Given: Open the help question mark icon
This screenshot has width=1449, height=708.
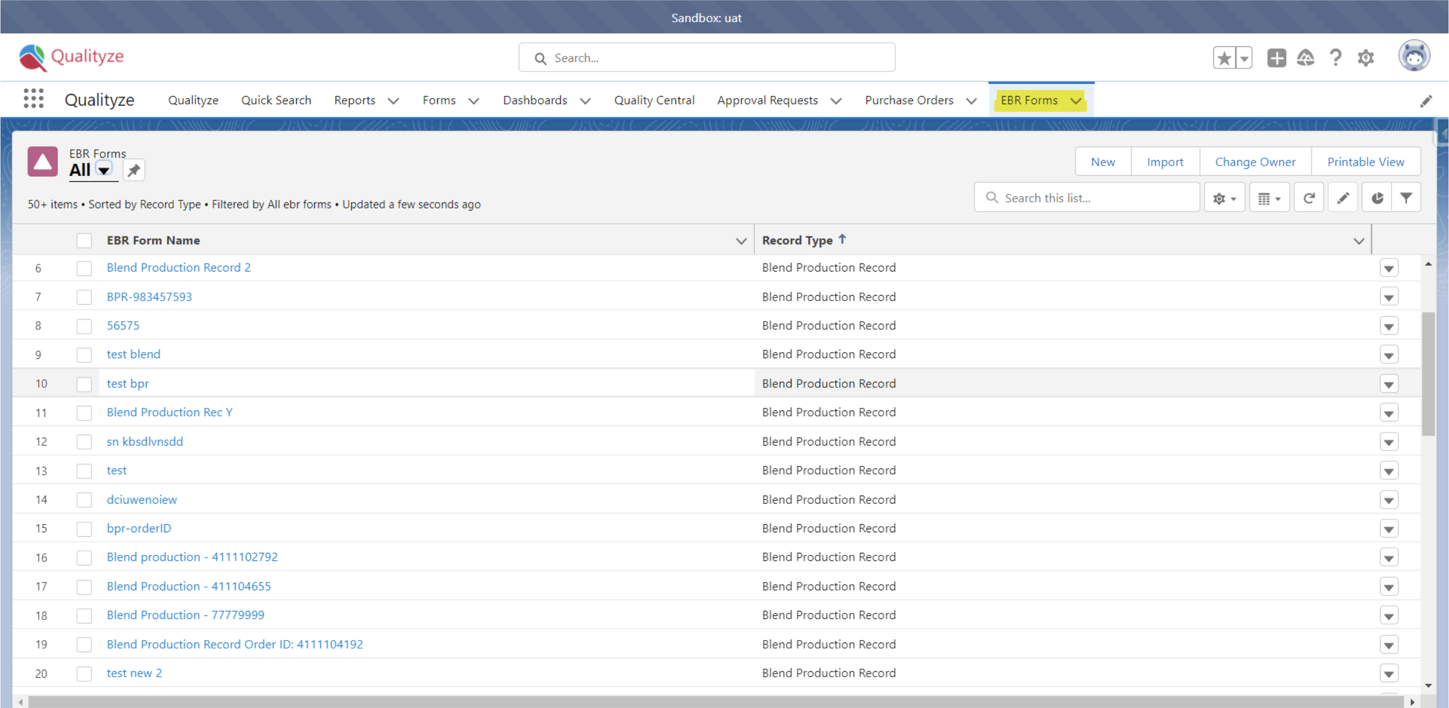Looking at the screenshot, I should click(x=1336, y=58).
